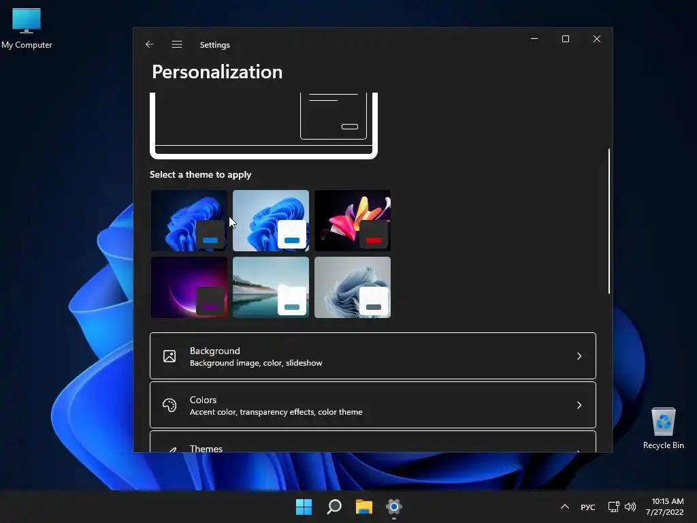
Task: Apply the light blue bloom theme
Action: coord(271,221)
